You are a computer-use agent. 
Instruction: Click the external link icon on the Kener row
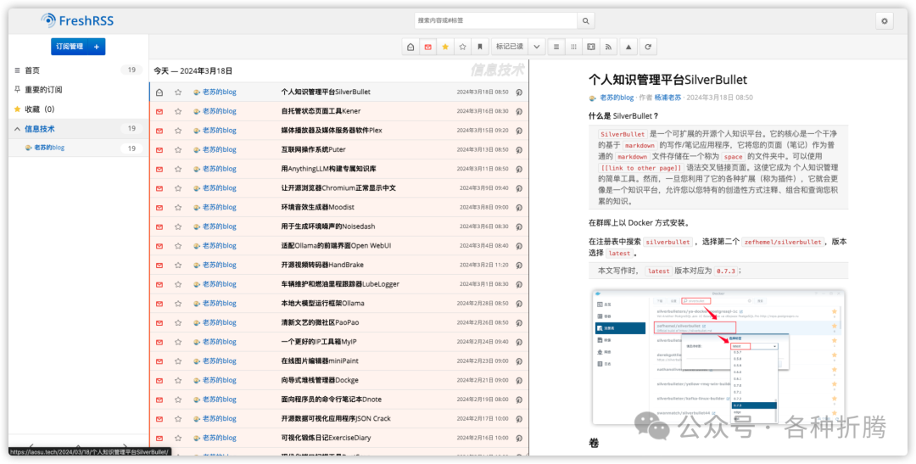click(x=519, y=112)
